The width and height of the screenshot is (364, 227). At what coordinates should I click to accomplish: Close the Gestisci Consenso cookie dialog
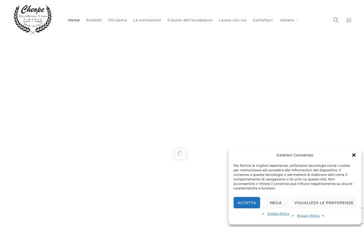tap(354, 155)
